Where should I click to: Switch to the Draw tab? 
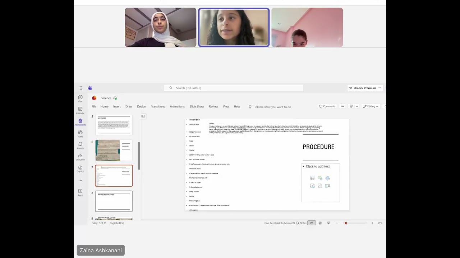[x=129, y=106]
